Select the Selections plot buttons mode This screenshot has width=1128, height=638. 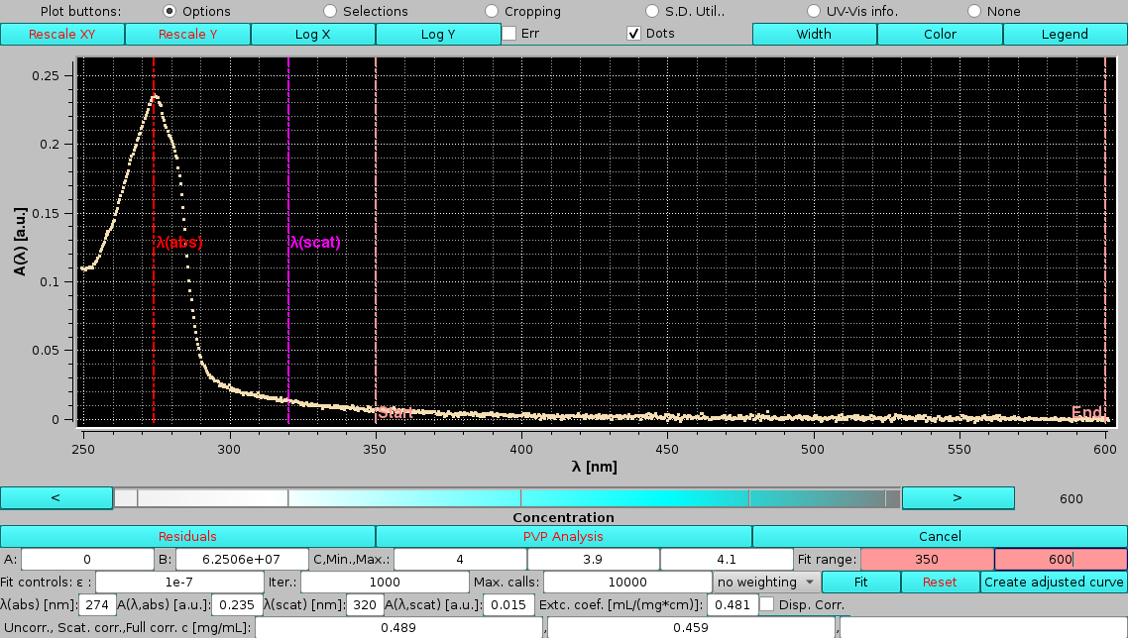pos(329,11)
